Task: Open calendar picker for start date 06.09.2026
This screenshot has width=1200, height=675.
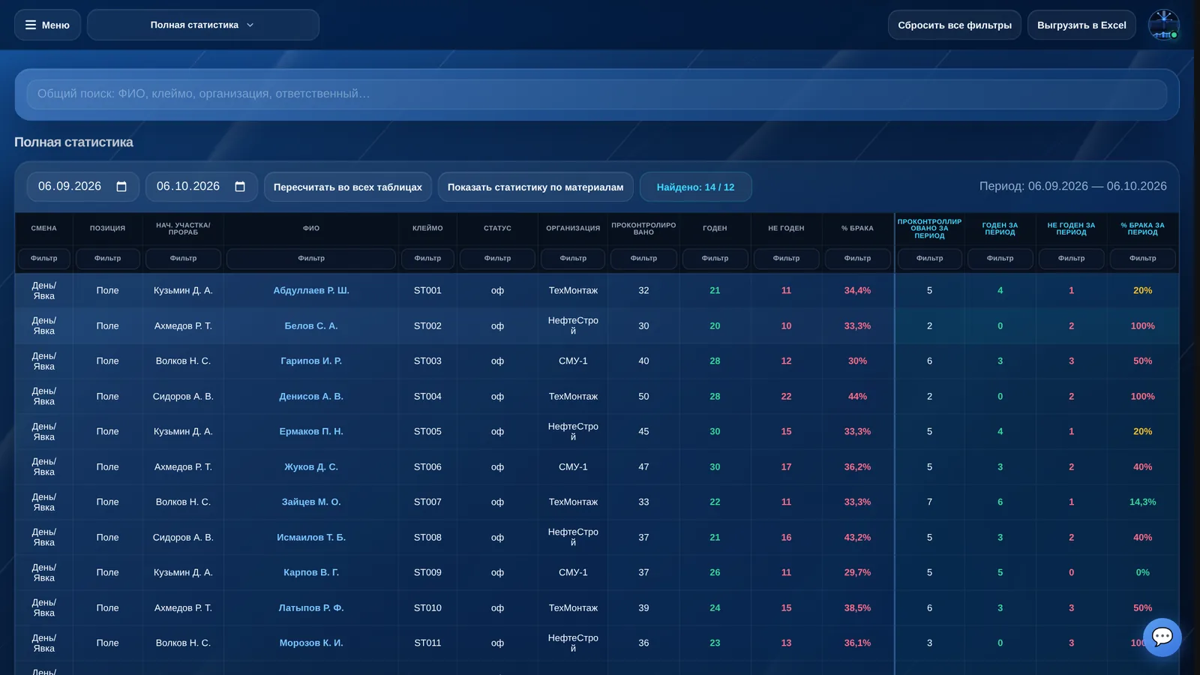Action: click(121, 187)
